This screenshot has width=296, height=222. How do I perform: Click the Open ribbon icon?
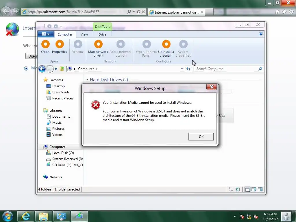coord(45,44)
